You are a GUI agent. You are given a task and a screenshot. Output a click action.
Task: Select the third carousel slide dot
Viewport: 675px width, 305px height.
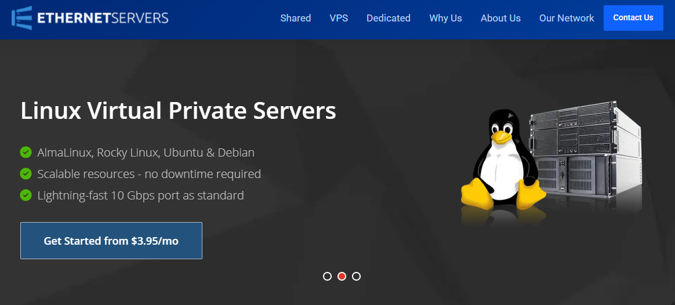click(x=356, y=276)
